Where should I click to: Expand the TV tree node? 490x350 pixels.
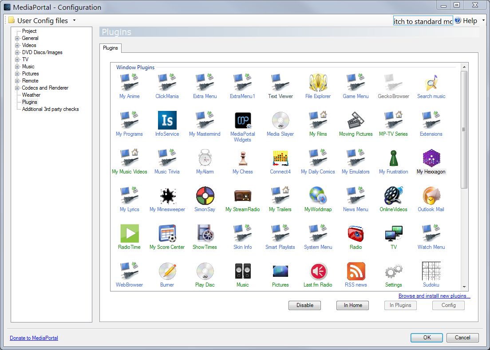click(x=17, y=59)
